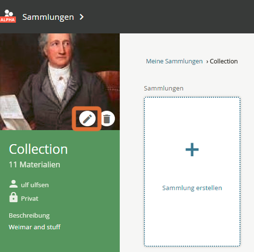This screenshot has width=254, height=252.
Task: Click the lock icon next to Privat
Action: point(13,198)
